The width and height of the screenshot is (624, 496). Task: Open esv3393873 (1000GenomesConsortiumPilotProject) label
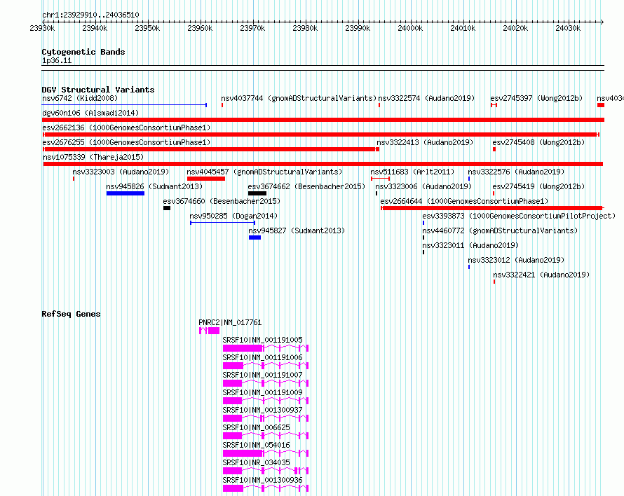tap(519, 216)
